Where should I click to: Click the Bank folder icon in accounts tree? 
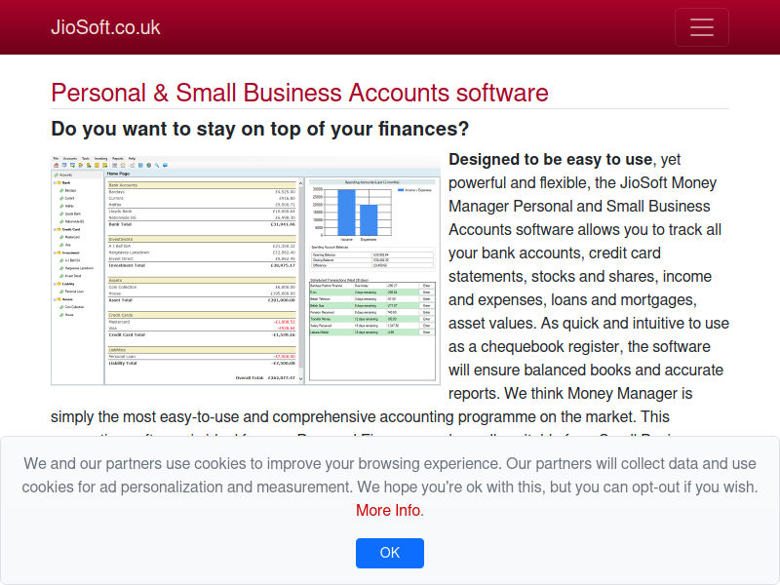click(x=59, y=182)
